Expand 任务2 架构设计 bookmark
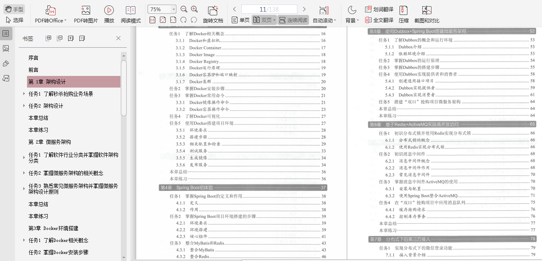Viewport: 542px width, 261px height. [x=24, y=106]
